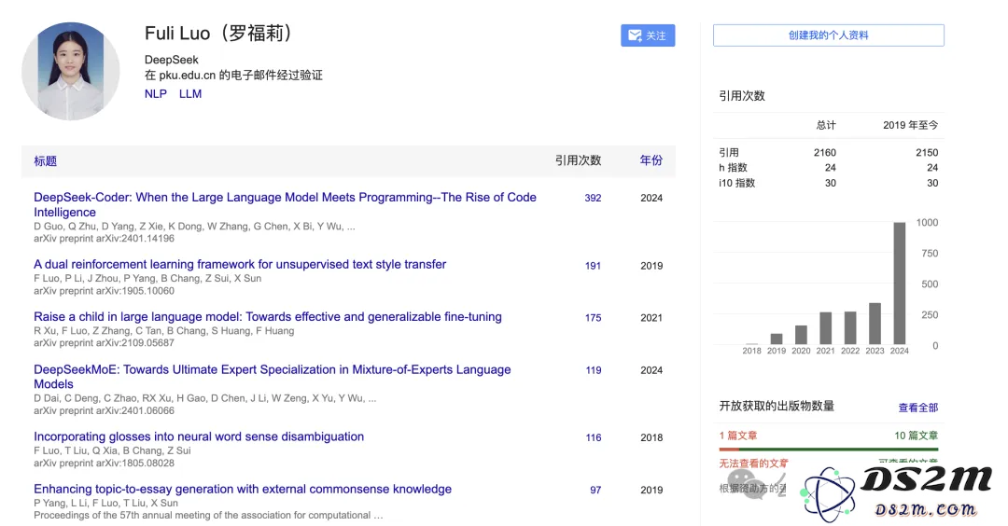Open Enhancing topic-to-essay generation paper

pyautogui.click(x=243, y=489)
